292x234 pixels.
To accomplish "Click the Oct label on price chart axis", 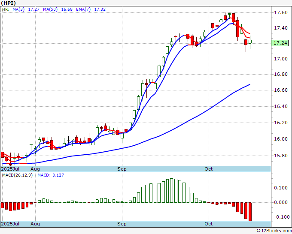I will click(209, 169).
